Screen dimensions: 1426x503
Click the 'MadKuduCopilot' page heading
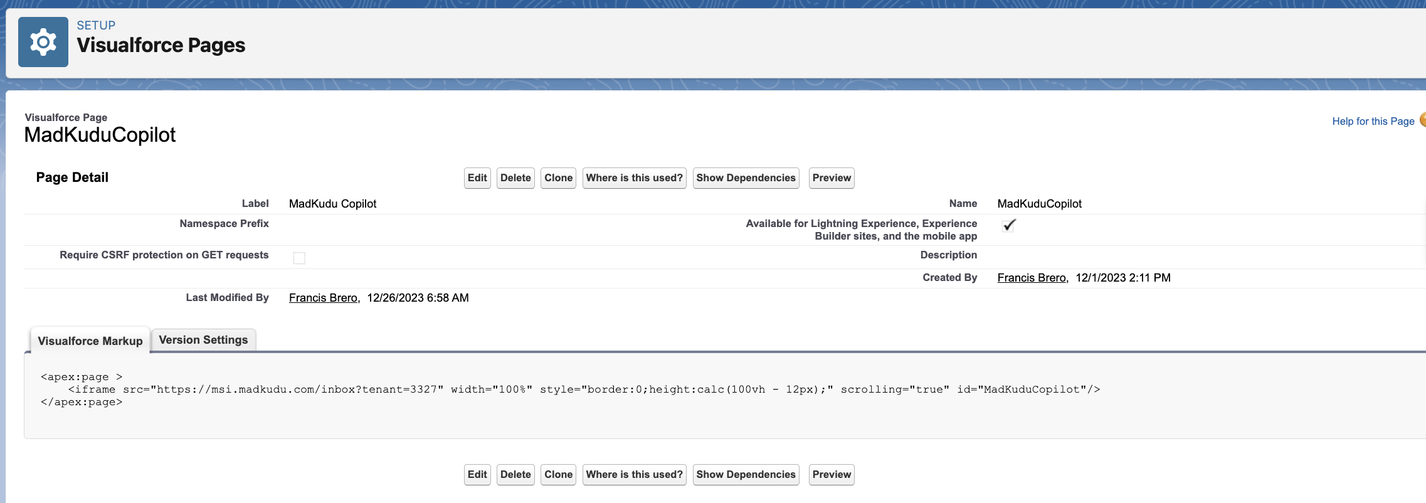click(100, 135)
